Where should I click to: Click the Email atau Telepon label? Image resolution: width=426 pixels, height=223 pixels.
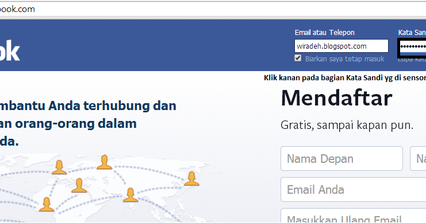pyautogui.click(x=325, y=33)
